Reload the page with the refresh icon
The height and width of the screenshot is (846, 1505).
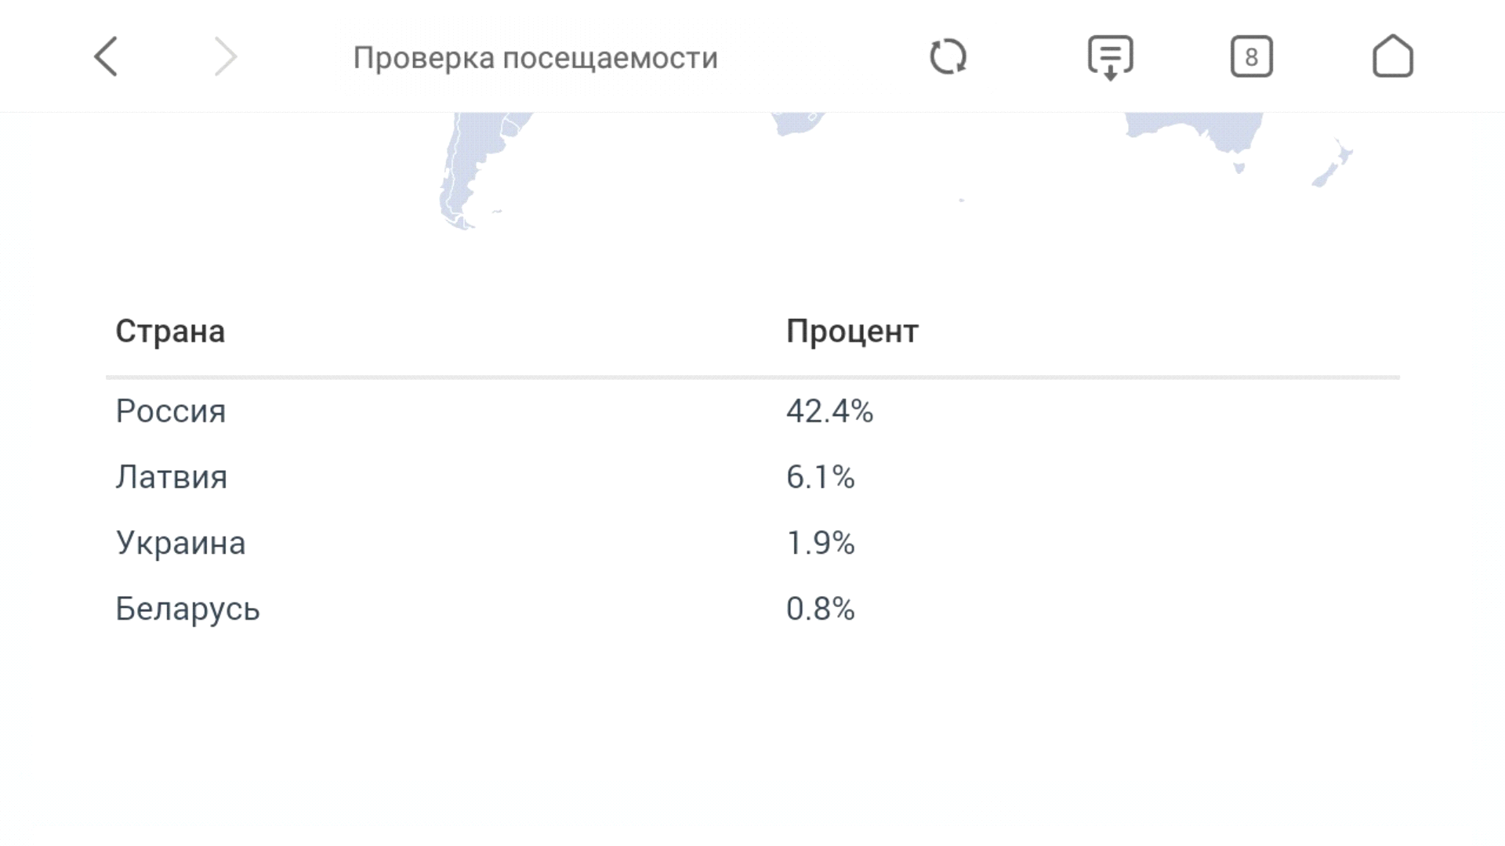[x=948, y=56]
